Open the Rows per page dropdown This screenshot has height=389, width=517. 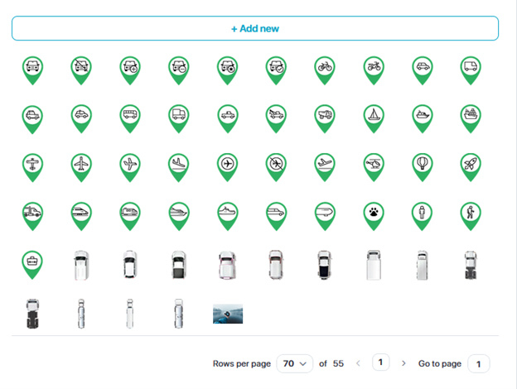pyautogui.click(x=295, y=363)
